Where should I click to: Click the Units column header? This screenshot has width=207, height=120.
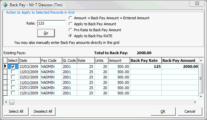(102, 60)
